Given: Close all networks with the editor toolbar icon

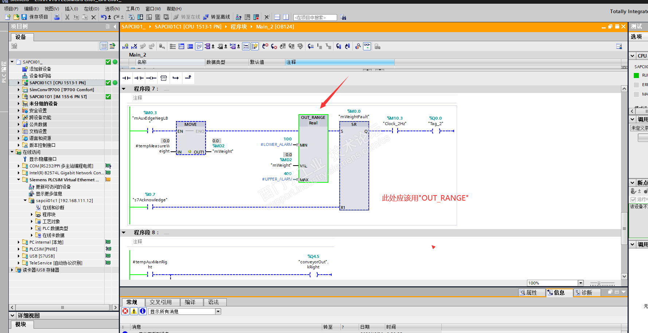Looking at the screenshot, I should pos(190,46).
